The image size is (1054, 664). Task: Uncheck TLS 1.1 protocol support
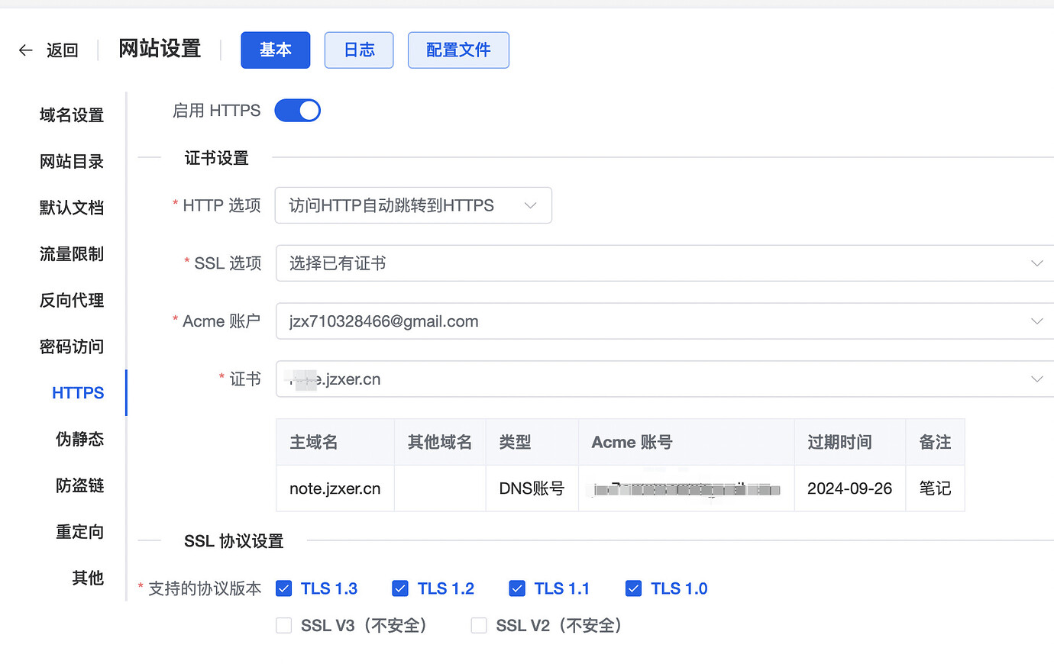[x=517, y=588]
